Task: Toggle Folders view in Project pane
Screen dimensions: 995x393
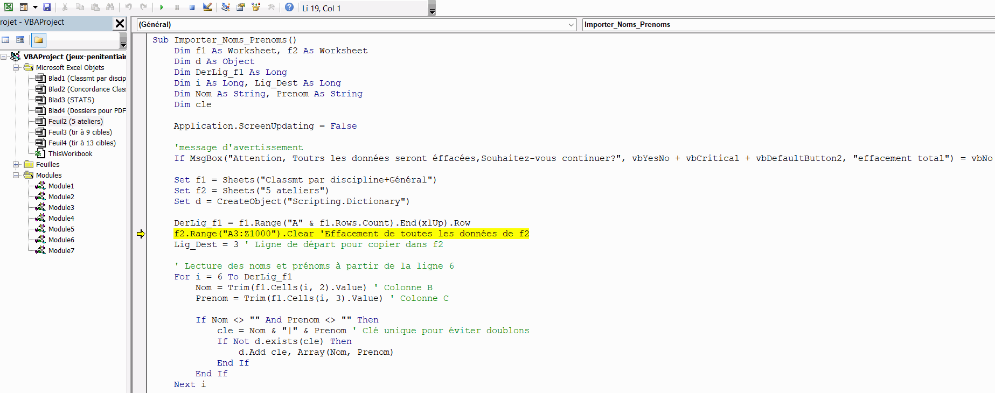Action: 39,40
